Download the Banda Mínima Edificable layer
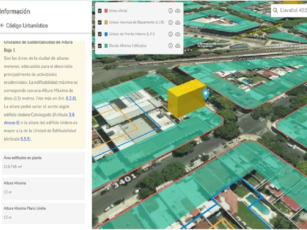This screenshot has width=307, height=230. [178, 46]
